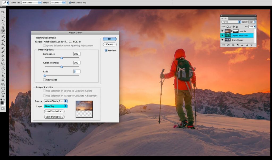Pick the Move tool
The image size is (272, 160).
[x=3, y=12]
